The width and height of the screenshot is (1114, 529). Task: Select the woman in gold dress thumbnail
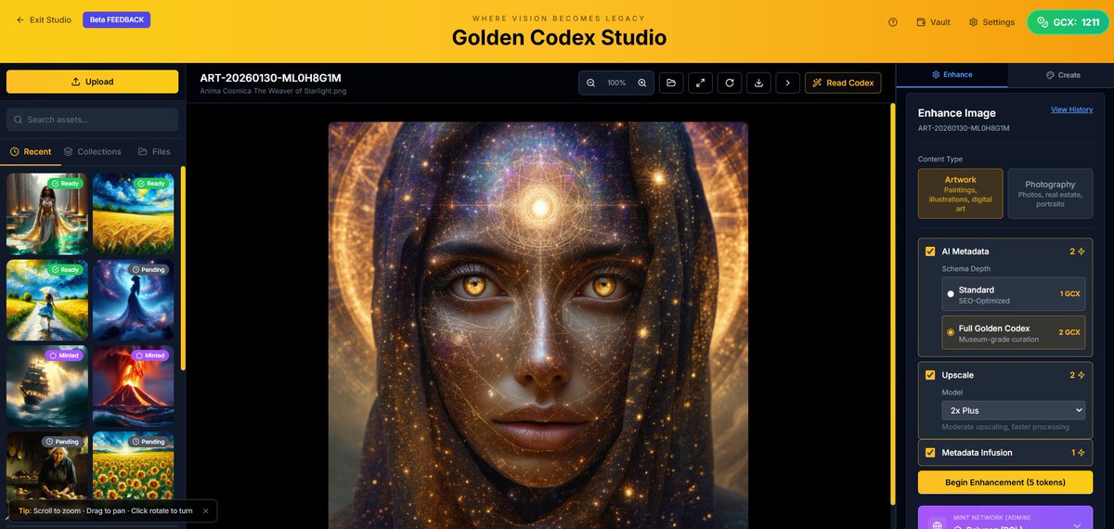coord(47,213)
